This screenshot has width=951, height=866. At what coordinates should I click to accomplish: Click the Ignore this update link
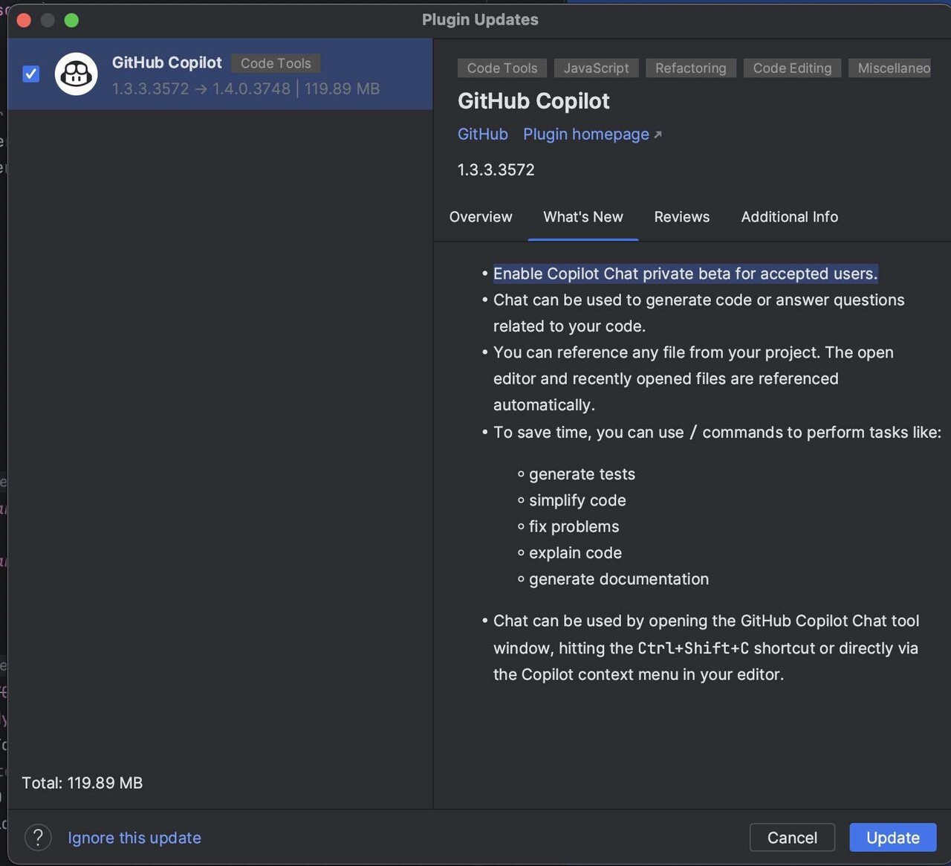click(x=134, y=838)
